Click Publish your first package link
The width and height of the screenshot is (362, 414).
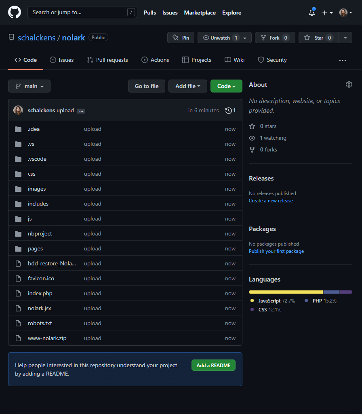[276, 251]
